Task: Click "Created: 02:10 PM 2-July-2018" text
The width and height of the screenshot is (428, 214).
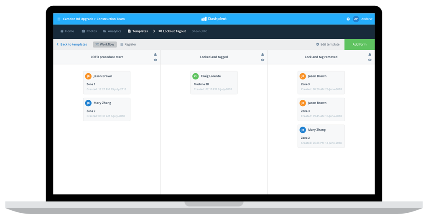Action: (213, 89)
